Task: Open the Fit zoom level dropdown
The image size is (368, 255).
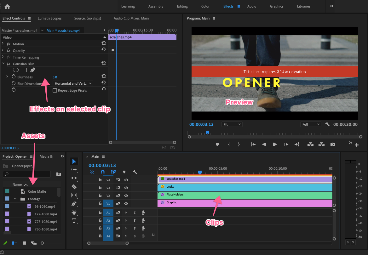Action: point(232,124)
